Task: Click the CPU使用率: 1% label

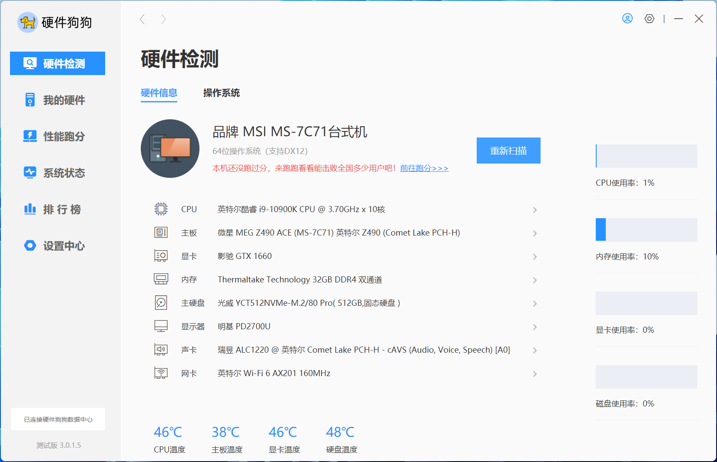Action: (625, 183)
